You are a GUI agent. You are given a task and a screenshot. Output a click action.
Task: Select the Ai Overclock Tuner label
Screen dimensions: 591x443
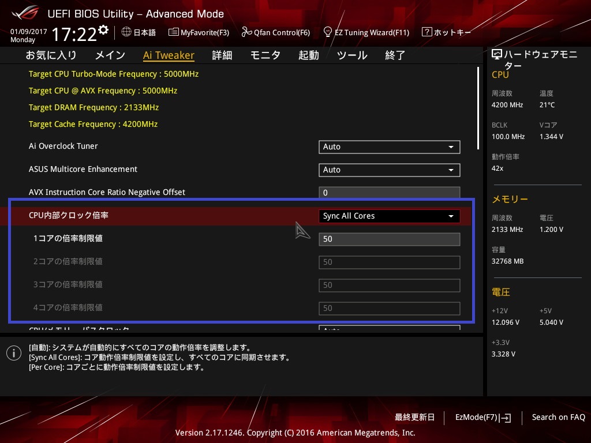(x=63, y=146)
